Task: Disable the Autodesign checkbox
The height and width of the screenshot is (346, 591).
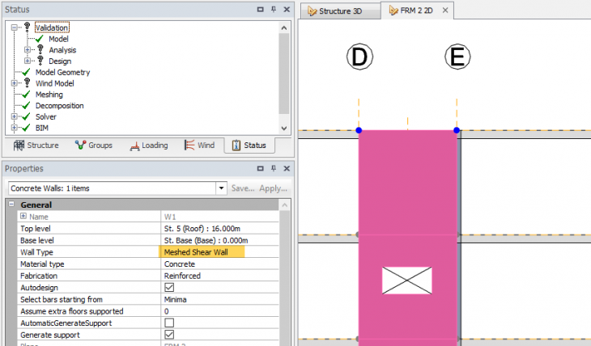Action: click(x=169, y=287)
